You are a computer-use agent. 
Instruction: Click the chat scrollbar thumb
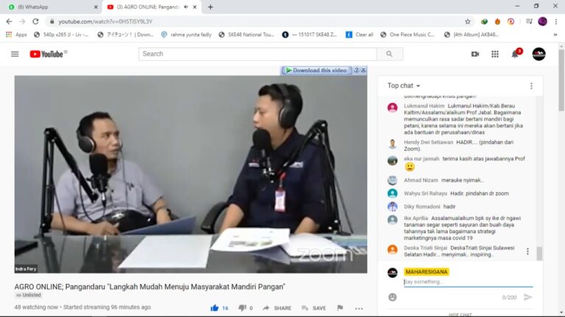coord(539,253)
